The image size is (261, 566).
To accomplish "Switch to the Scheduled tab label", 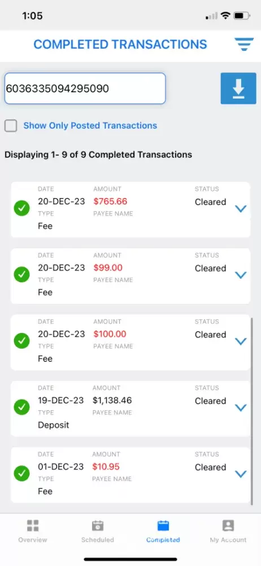I will click(97, 540).
